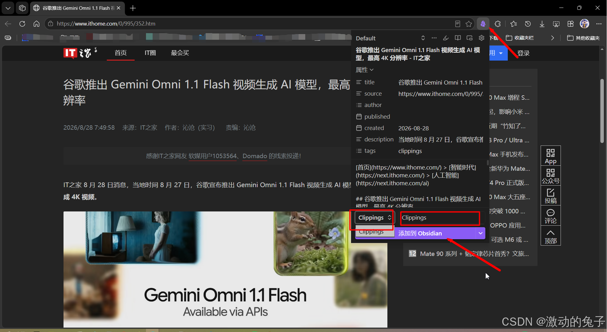This screenshot has width=607, height=332.
Task: Open the tab actions dropdown chevron
Action: point(8,8)
